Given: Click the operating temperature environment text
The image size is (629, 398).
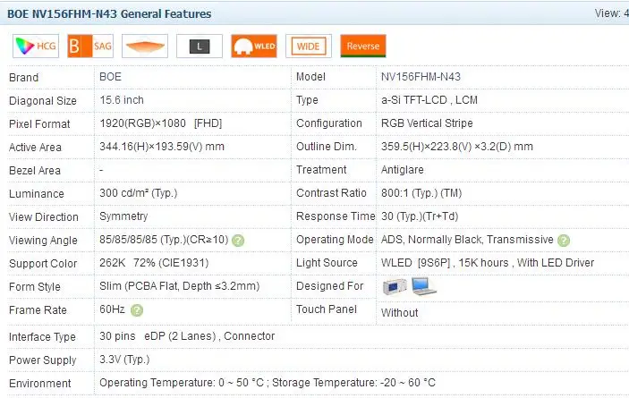Looking at the screenshot, I should coord(268,383).
